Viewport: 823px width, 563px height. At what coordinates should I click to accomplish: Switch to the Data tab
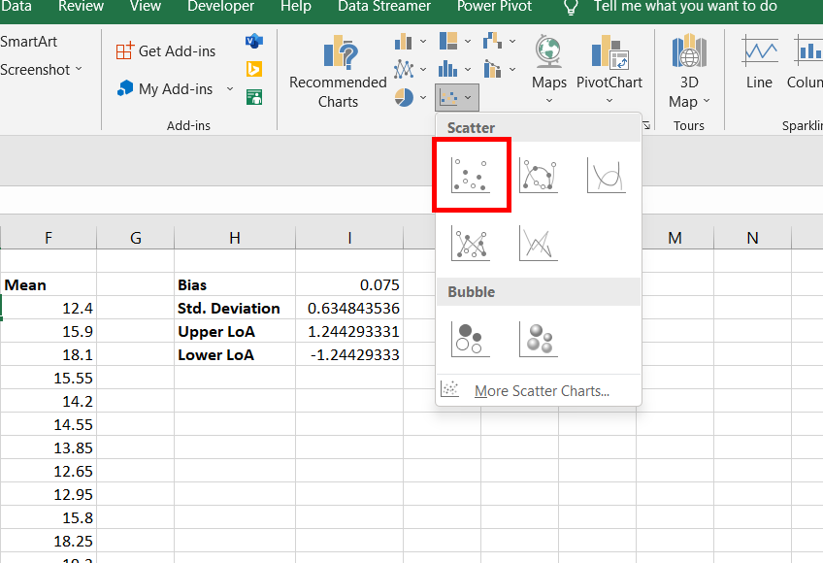pos(16,6)
